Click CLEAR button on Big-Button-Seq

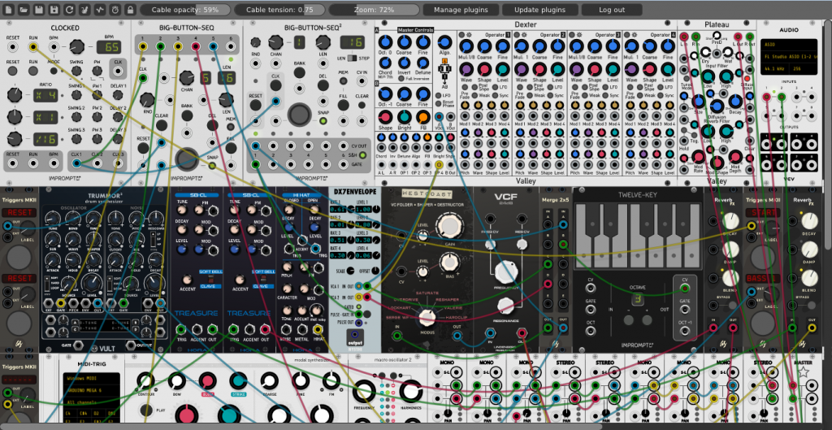162,125
